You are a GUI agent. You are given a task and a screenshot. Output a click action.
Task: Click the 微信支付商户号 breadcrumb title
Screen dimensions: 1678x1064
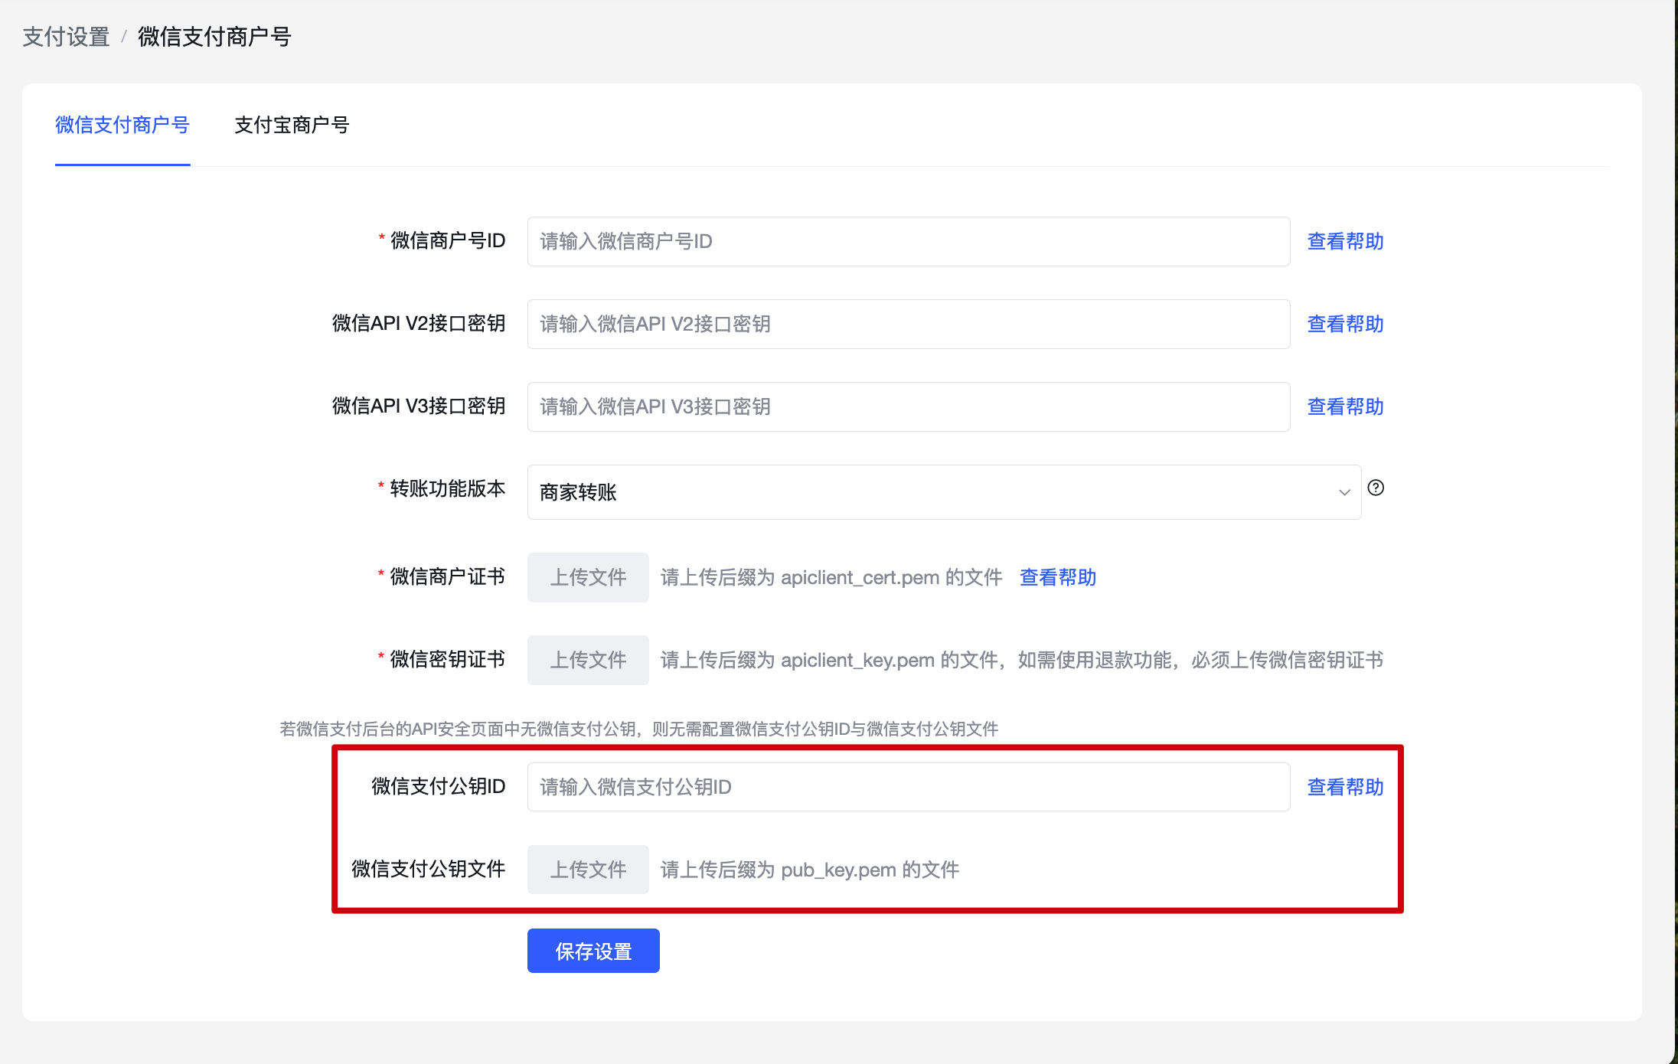tap(214, 37)
